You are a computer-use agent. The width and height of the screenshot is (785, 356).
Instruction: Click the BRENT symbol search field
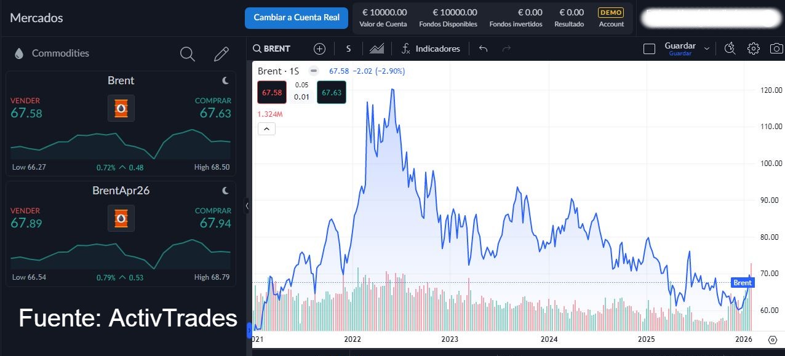tap(276, 49)
